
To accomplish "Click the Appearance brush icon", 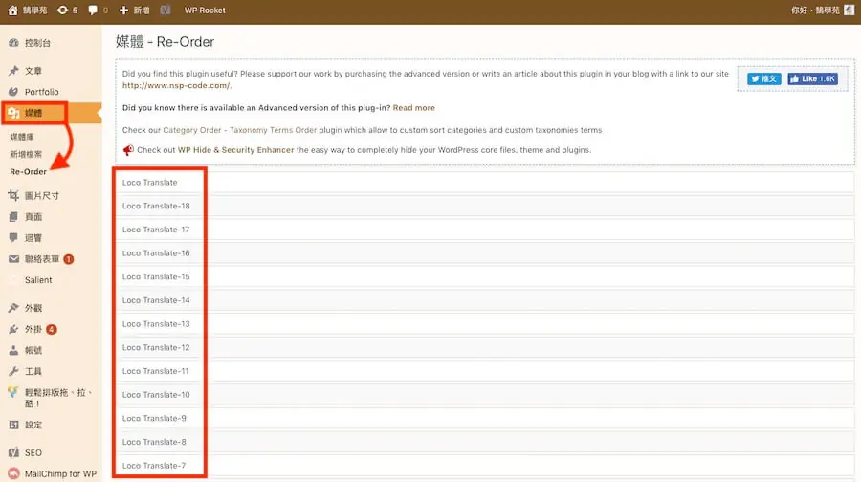I will pos(13,308).
